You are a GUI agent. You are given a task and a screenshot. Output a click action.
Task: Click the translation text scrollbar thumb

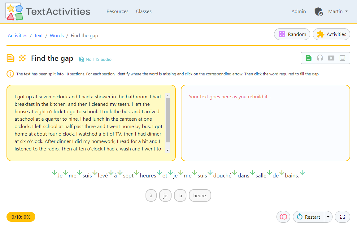pyautogui.click(x=168, y=120)
